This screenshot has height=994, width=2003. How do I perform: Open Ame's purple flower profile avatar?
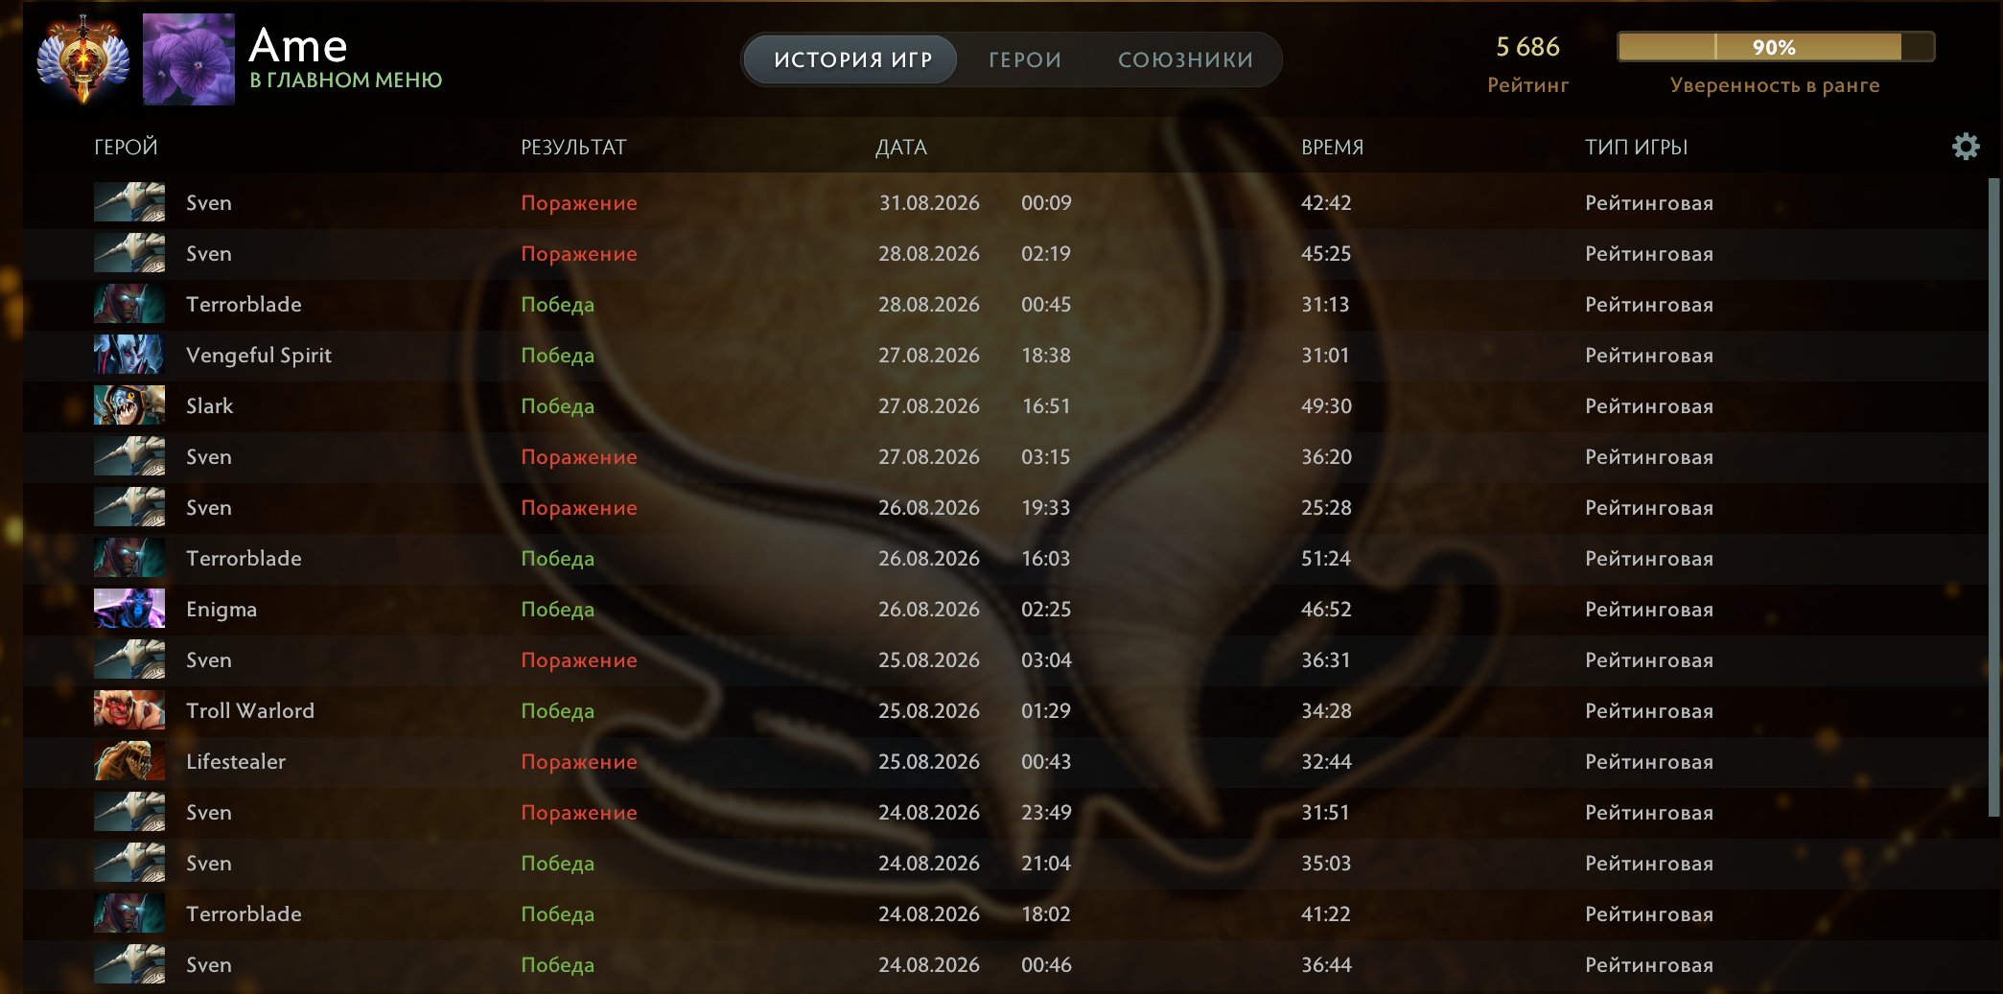click(189, 59)
